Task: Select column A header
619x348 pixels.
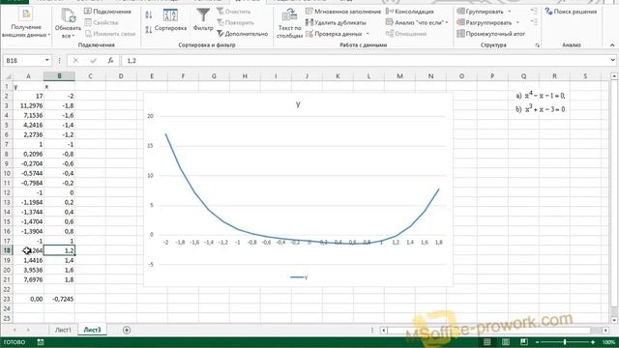Action: 28,76
